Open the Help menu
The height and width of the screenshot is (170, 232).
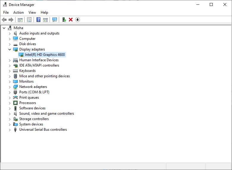tap(44, 12)
